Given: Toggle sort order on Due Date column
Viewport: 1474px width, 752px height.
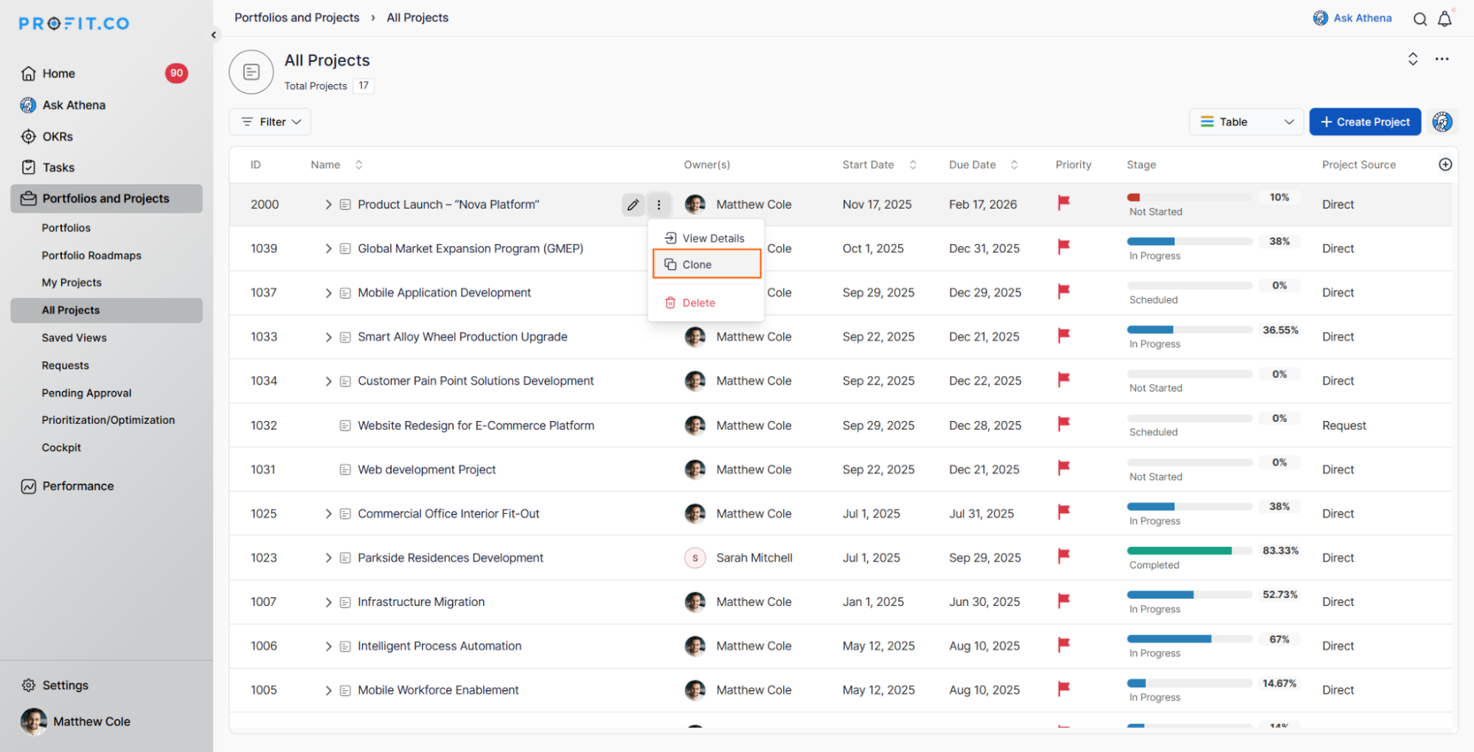Looking at the screenshot, I should click(x=1014, y=164).
